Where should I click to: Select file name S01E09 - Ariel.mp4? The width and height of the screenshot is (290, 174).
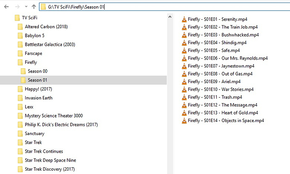click(x=214, y=82)
